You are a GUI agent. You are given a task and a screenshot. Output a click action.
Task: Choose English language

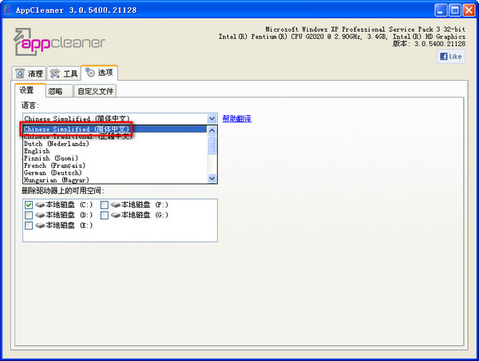pyautogui.click(x=115, y=151)
